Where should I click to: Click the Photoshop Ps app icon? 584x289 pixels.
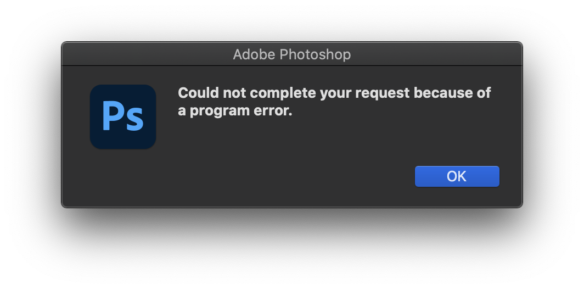point(123,116)
